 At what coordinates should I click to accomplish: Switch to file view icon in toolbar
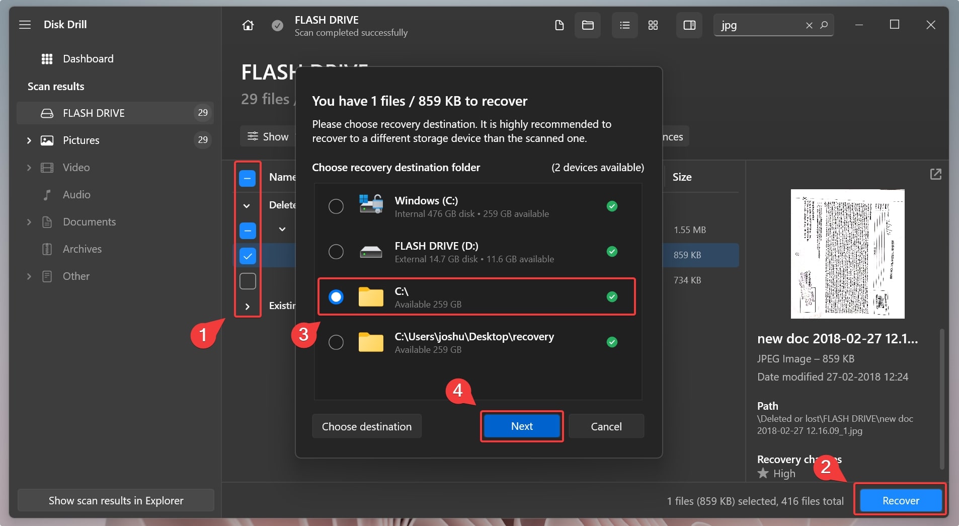pos(559,25)
